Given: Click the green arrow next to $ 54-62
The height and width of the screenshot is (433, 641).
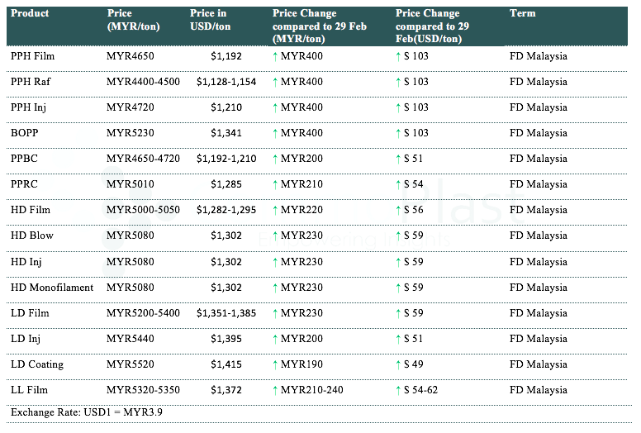Looking at the screenshot, I should (x=398, y=390).
